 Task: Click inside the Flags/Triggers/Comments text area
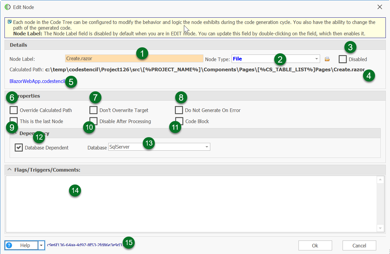(191, 204)
